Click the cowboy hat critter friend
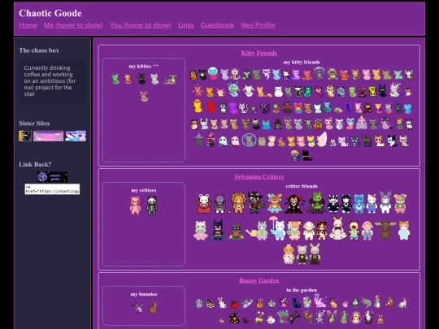The width and height of the screenshot is (439, 329). [256, 202]
